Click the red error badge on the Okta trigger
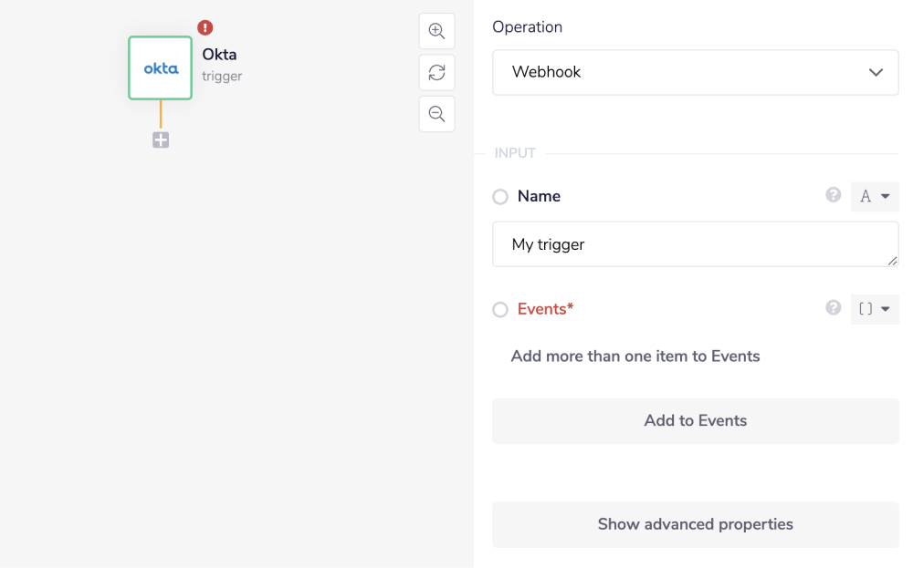 (x=205, y=27)
